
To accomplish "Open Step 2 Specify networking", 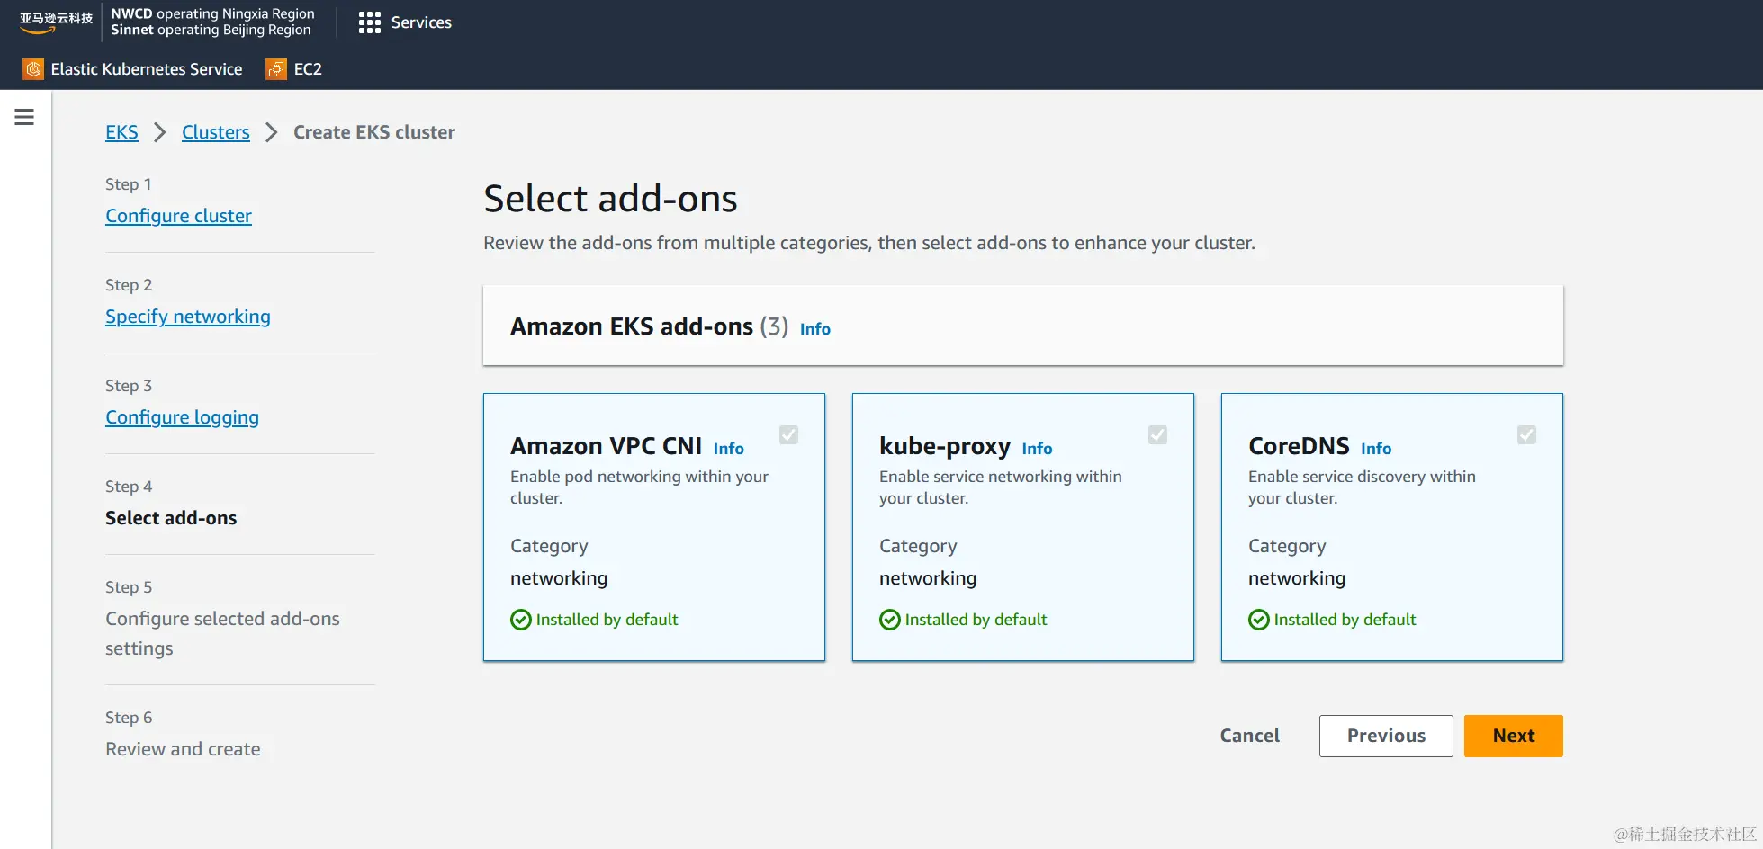I will 187,317.
